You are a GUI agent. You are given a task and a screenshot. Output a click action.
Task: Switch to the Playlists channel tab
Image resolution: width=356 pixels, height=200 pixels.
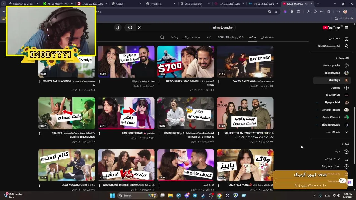click(192, 37)
